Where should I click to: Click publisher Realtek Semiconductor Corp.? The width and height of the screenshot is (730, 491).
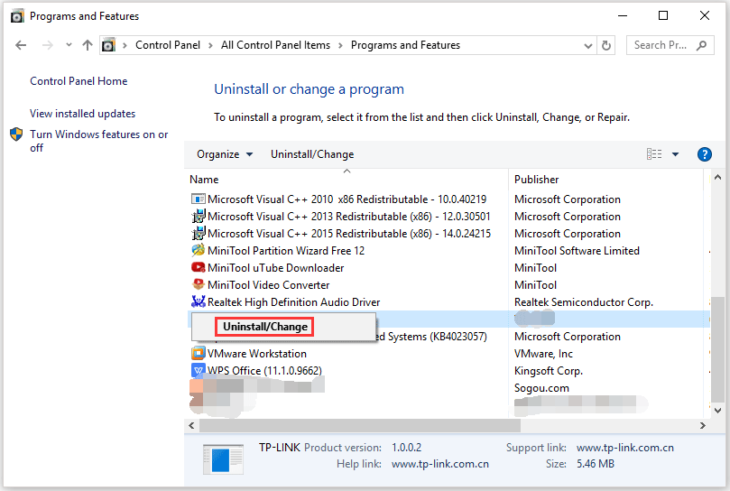584,302
